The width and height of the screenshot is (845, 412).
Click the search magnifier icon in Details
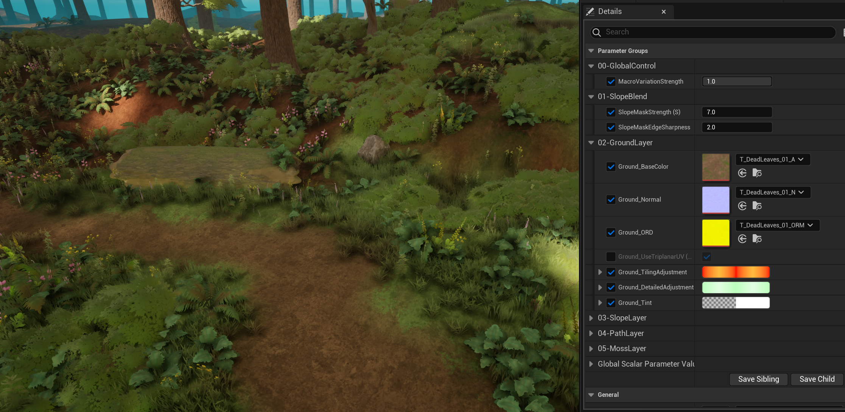[597, 32]
